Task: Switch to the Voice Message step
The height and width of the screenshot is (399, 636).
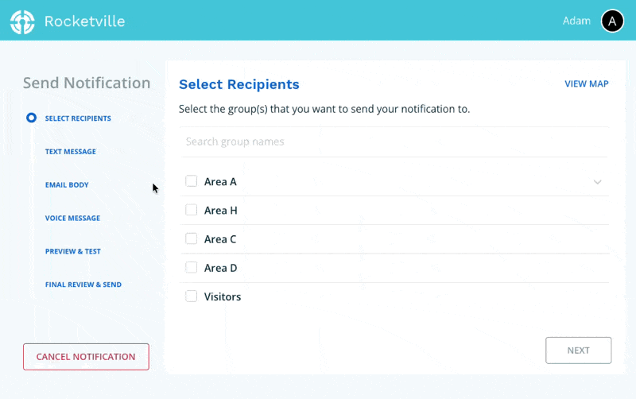Action: tap(72, 219)
